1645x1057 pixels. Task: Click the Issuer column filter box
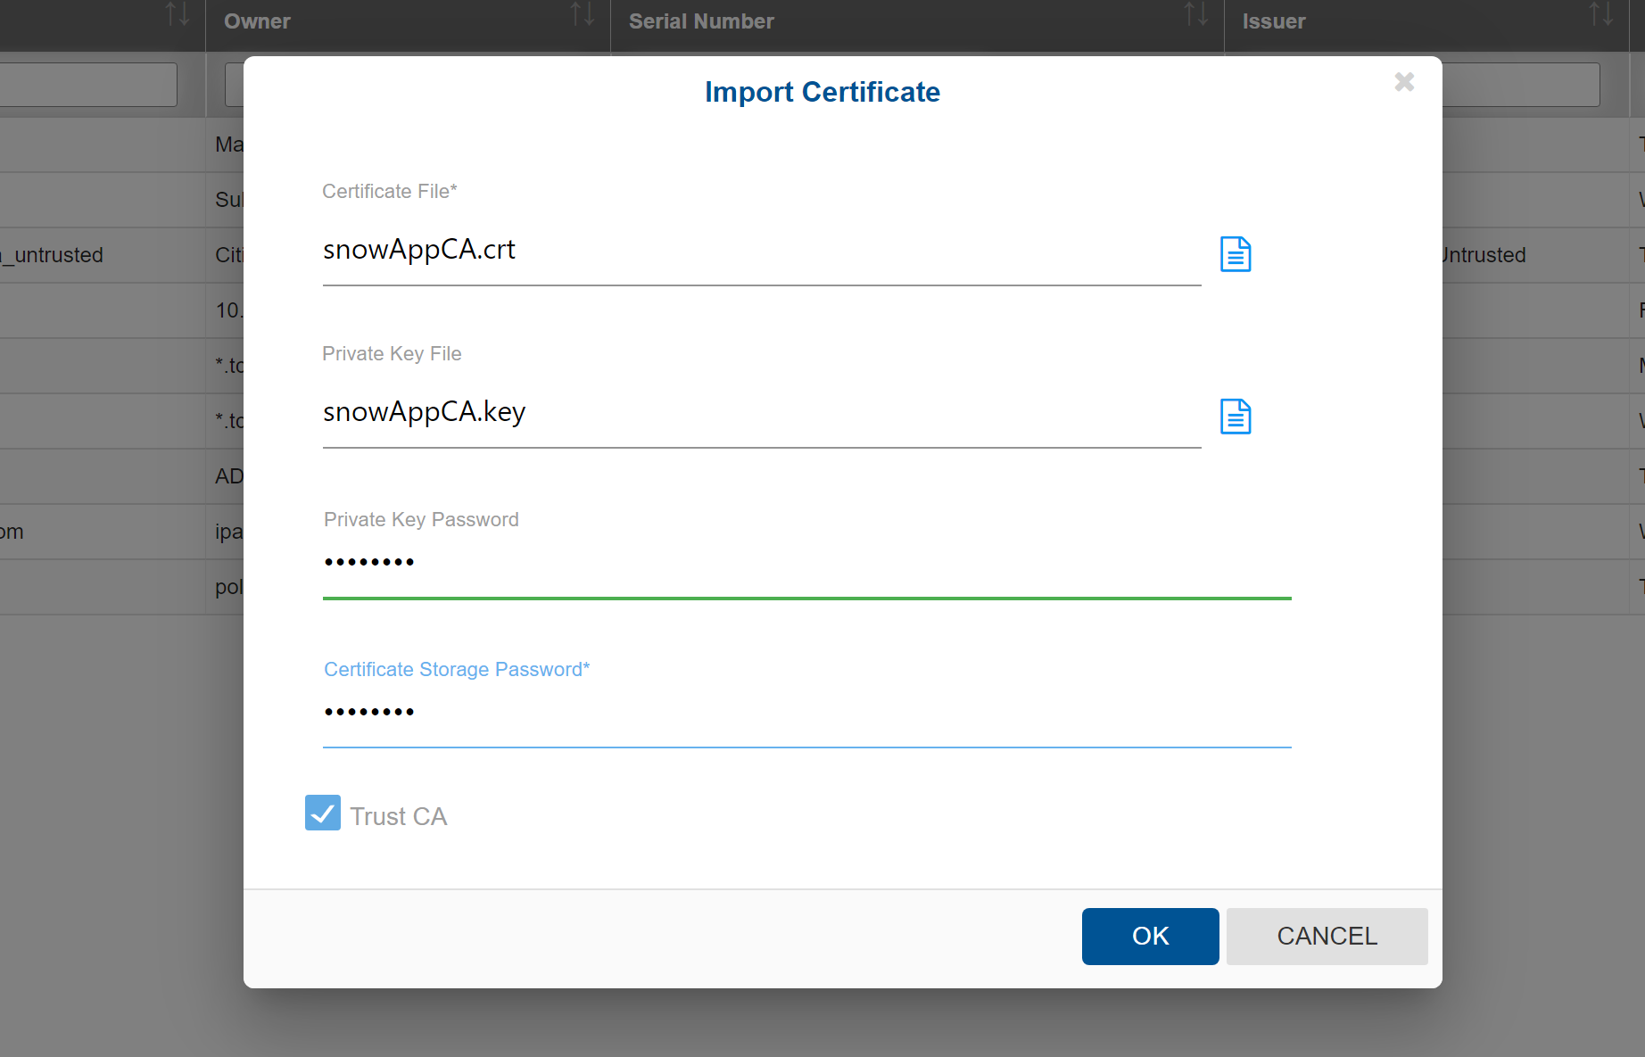coord(1517,84)
